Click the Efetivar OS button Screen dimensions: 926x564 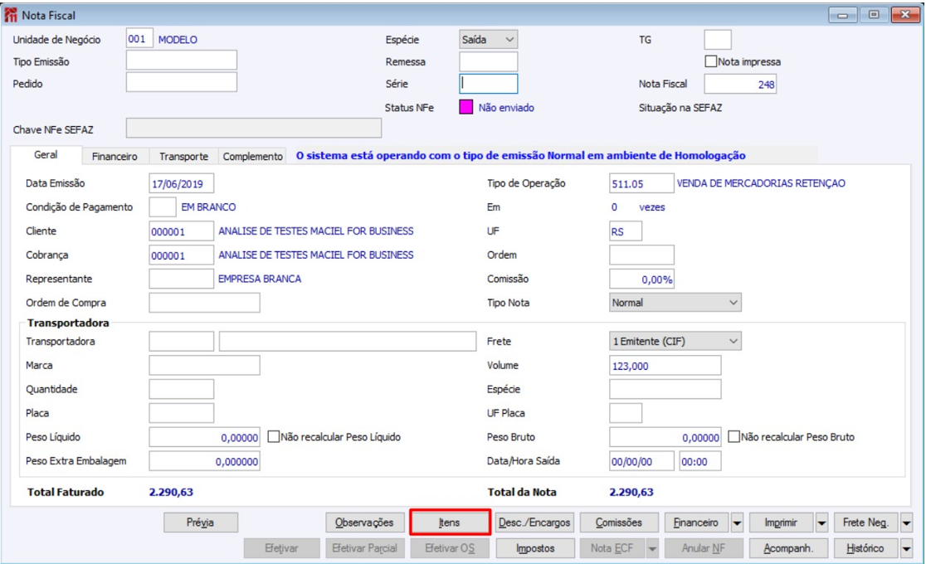point(450,548)
